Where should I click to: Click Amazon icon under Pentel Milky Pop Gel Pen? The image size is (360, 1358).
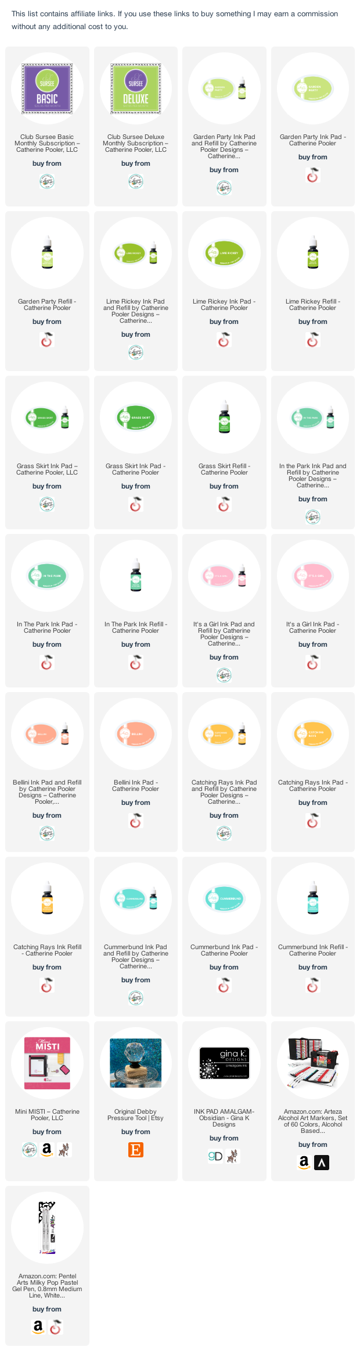point(38,1327)
